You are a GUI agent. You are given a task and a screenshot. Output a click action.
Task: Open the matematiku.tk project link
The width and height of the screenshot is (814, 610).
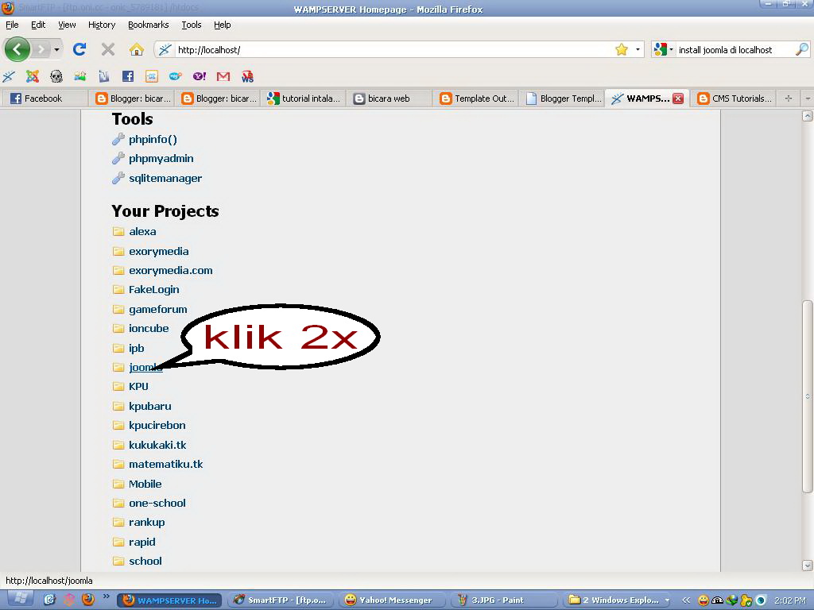165,464
